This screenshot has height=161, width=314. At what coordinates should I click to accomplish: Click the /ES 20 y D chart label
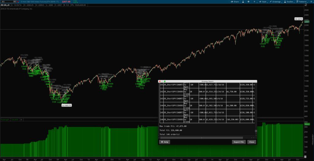pos(5,5)
